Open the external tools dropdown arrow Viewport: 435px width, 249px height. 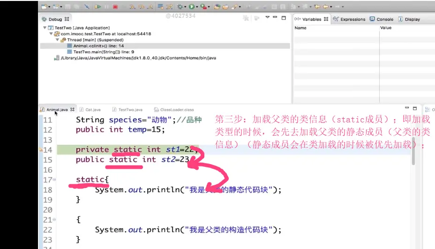[x=209, y=7]
